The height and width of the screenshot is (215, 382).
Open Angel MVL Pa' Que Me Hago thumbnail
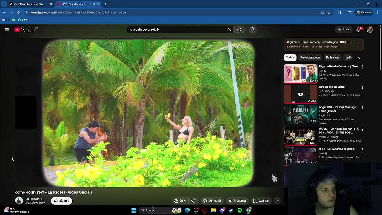[300, 114]
